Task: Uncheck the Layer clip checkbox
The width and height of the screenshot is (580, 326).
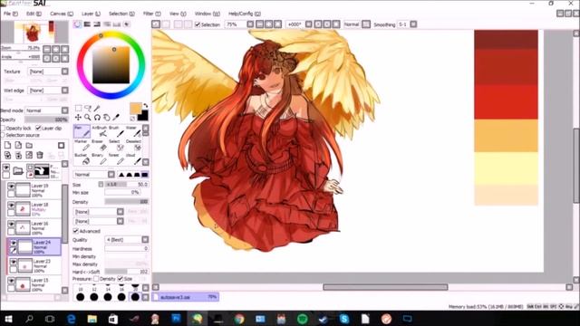Action: click(x=38, y=128)
